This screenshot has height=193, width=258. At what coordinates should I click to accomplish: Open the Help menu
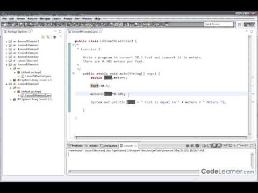(x=97, y=19)
